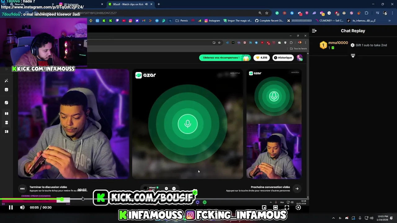Show more bookmarks overflow chevron
This screenshot has height=223, width=397.
pyautogui.click(x=390, y=21)
